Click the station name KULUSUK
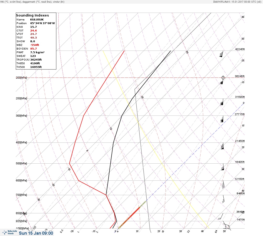 (x=37, y=19)
